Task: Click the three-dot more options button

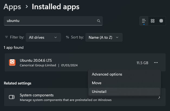Action: [x=156, y=63]
